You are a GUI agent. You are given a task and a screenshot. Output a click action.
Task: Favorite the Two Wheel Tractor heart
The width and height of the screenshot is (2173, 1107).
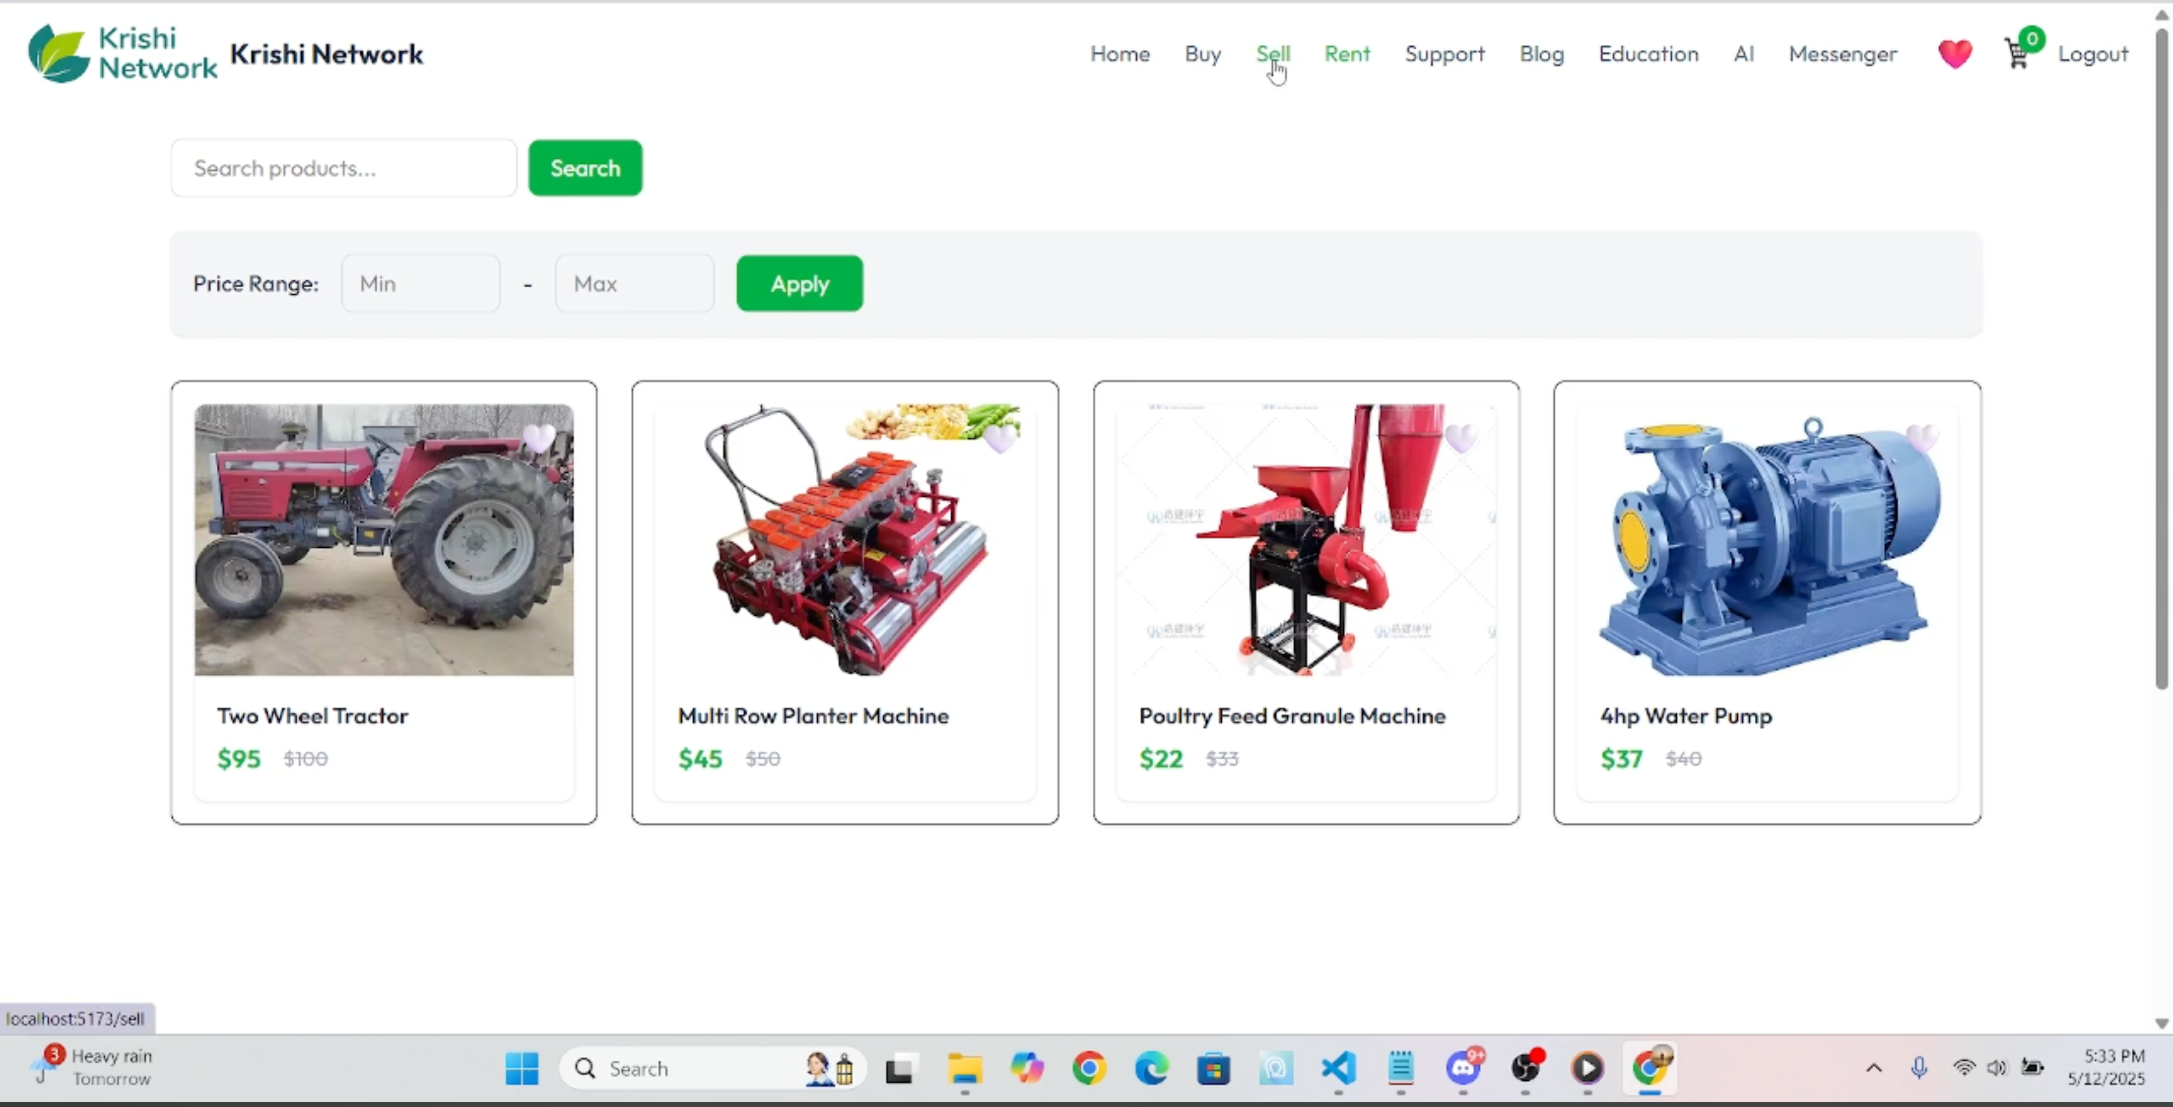click(538, 438)
